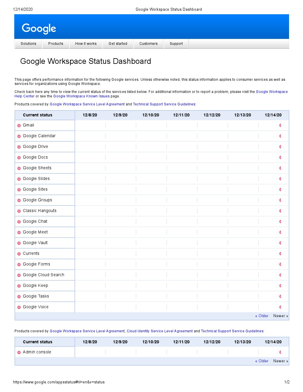
Task: Open Google Meet's 12/14/20 outage marker
Action: tap(280, 232)
